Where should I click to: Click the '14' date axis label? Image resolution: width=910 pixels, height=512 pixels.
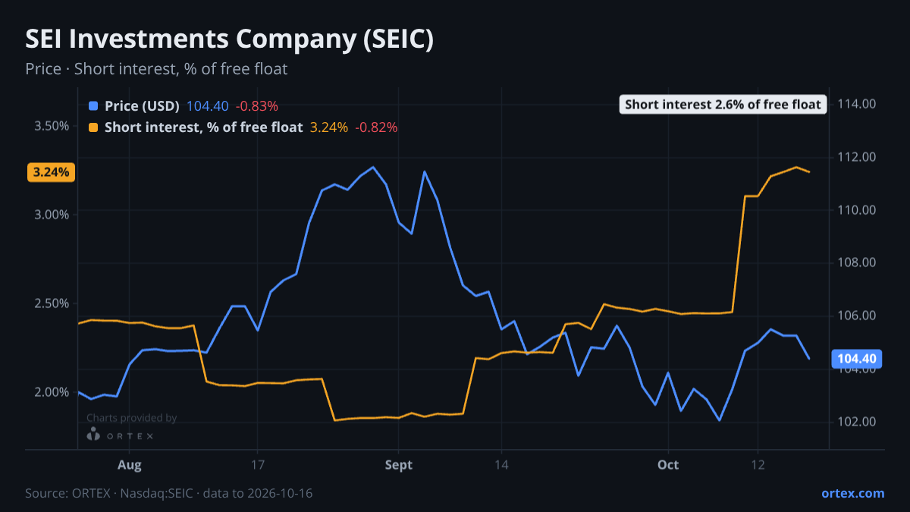[500, 464]
